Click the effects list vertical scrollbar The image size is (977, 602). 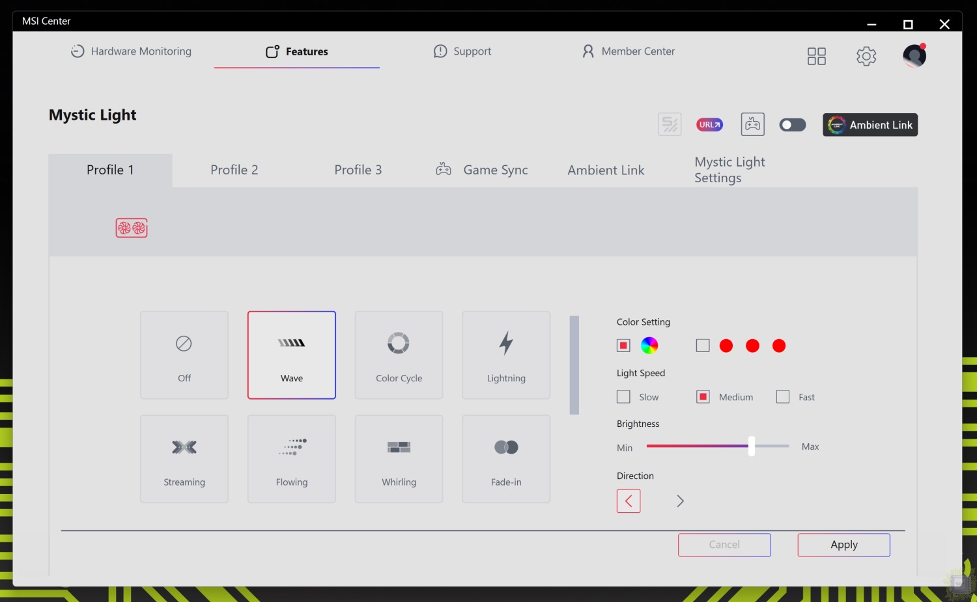[574, 364]
